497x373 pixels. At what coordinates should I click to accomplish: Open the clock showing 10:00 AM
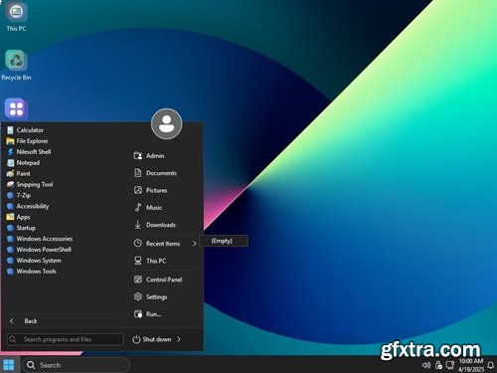pos(471,365)
